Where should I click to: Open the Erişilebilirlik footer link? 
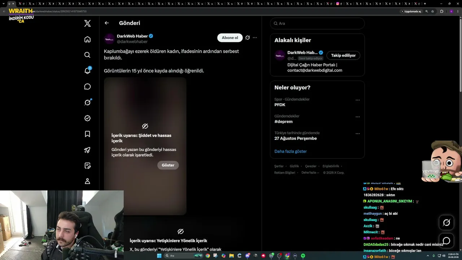(331, 166)
